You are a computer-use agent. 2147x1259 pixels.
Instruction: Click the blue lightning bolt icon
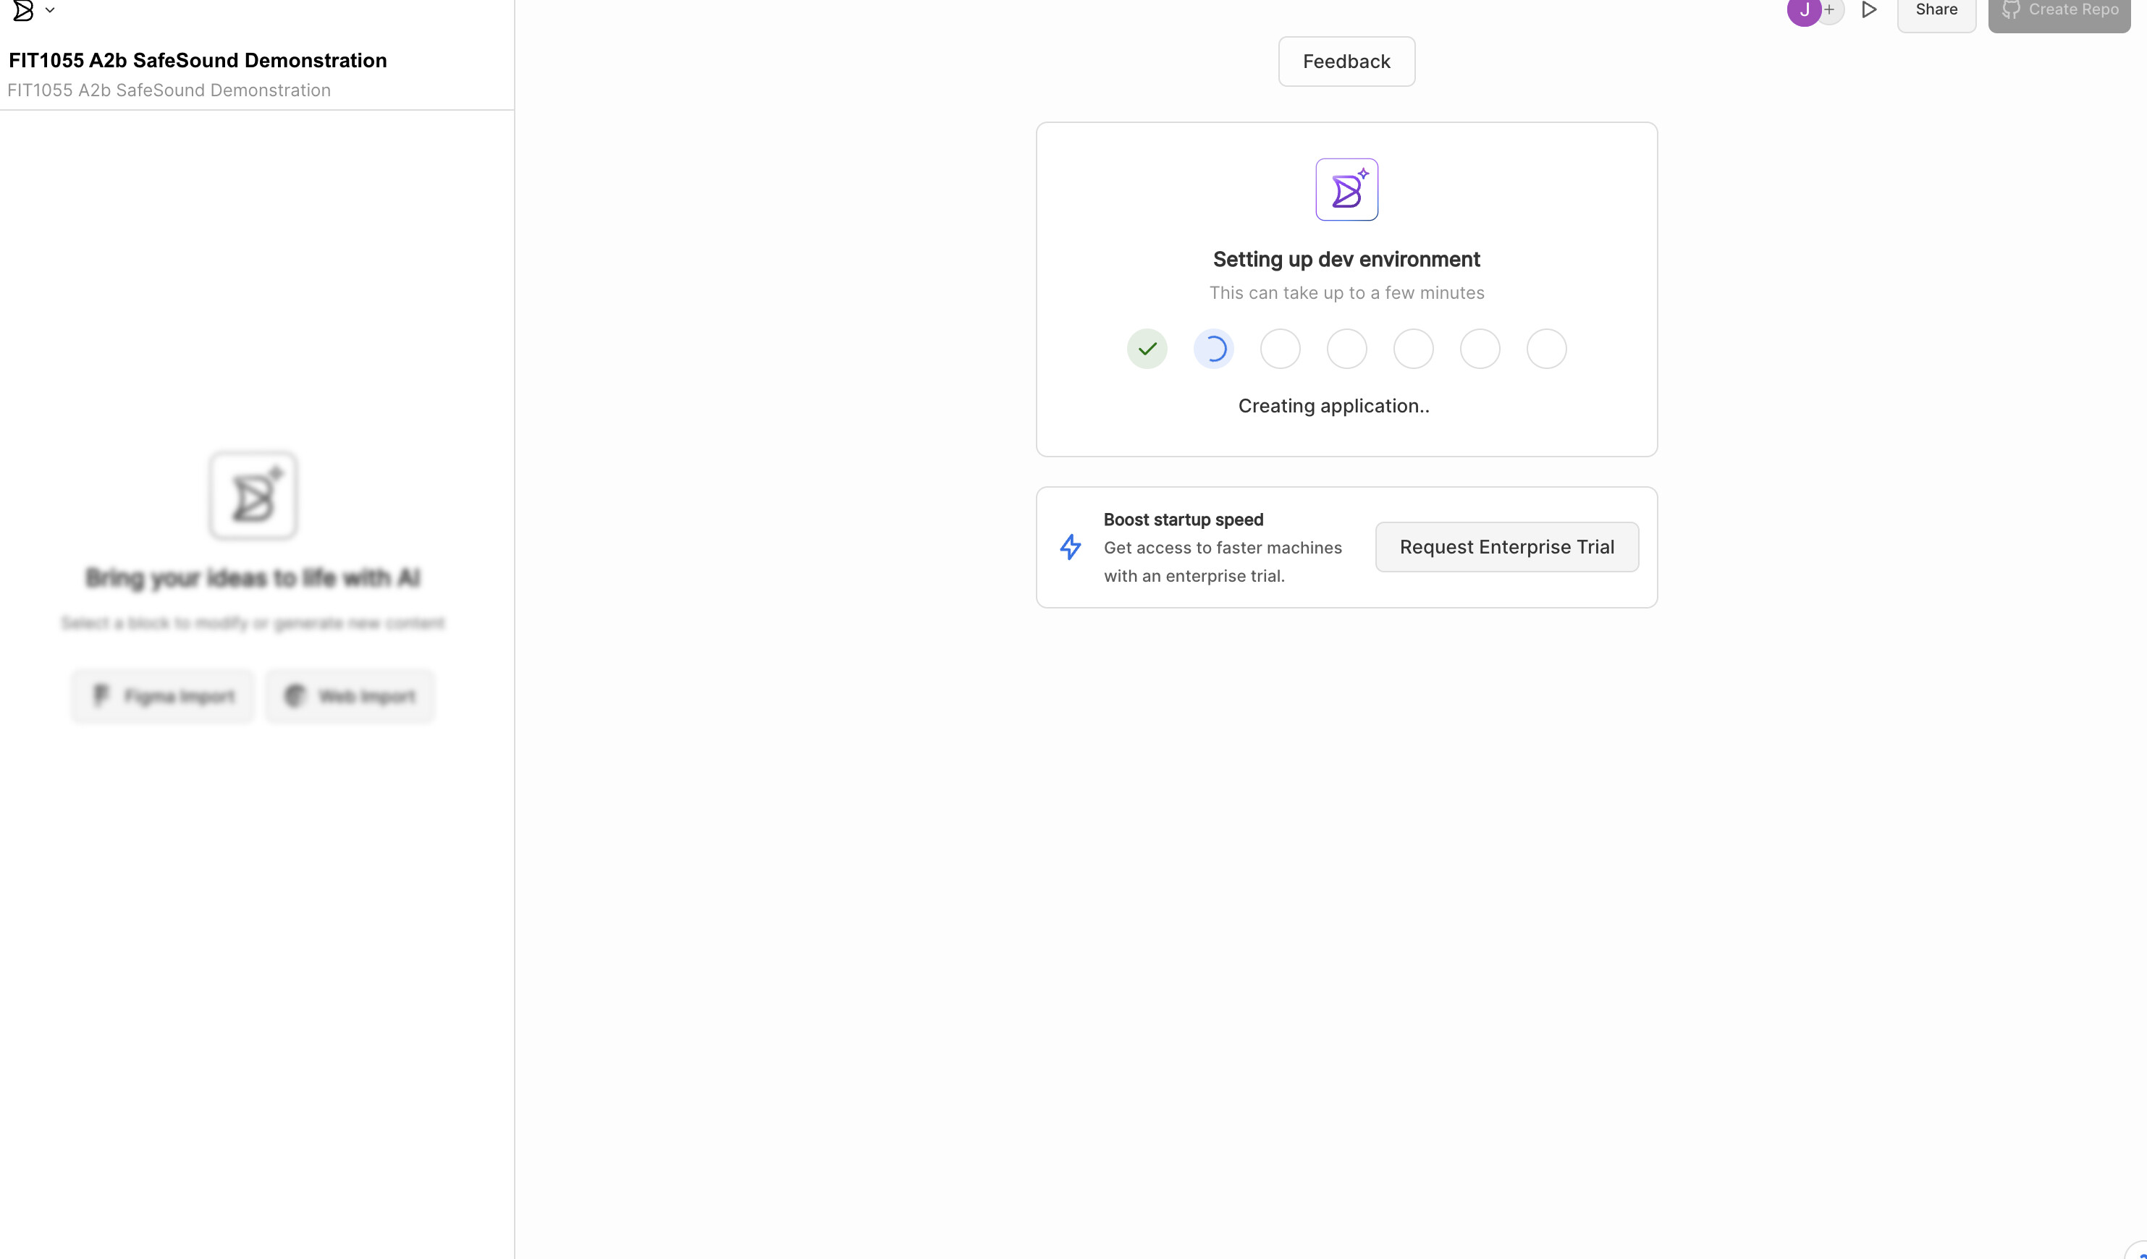click(1070, 547)
